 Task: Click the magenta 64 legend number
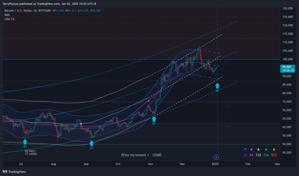(251, 155)
